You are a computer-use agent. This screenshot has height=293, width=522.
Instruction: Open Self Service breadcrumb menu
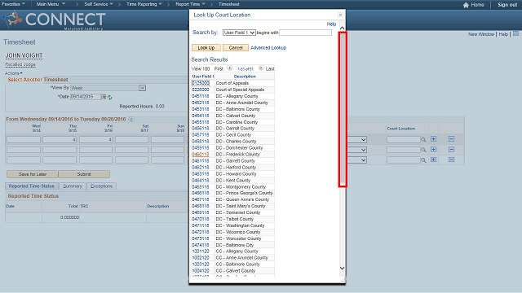coord(98,4)
